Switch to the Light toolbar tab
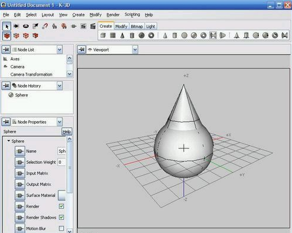The width and height of the screenshot is (292, 233). pos(151,27)
